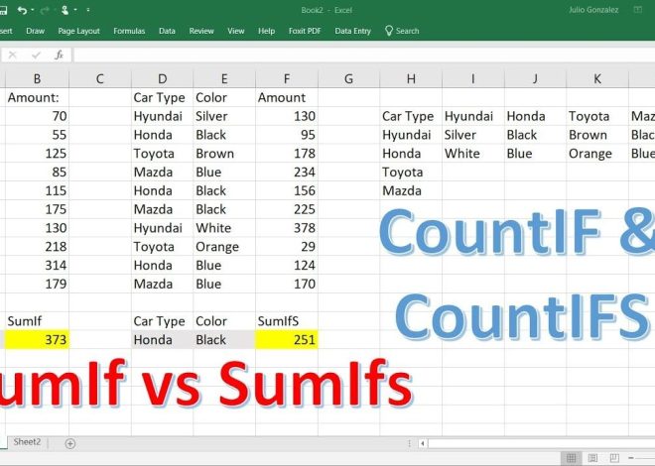Viewport: 655px width, 466px height.
Task: Select column D header
Action: pyautogui.click(x=162, y=78)
